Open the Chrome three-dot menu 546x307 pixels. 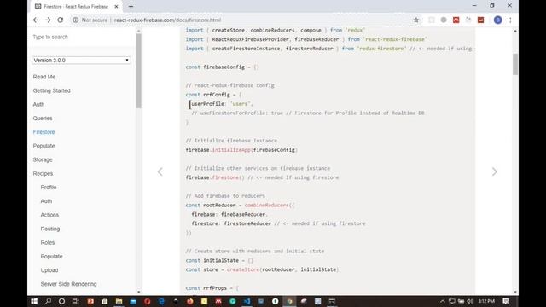pos(510,20)
